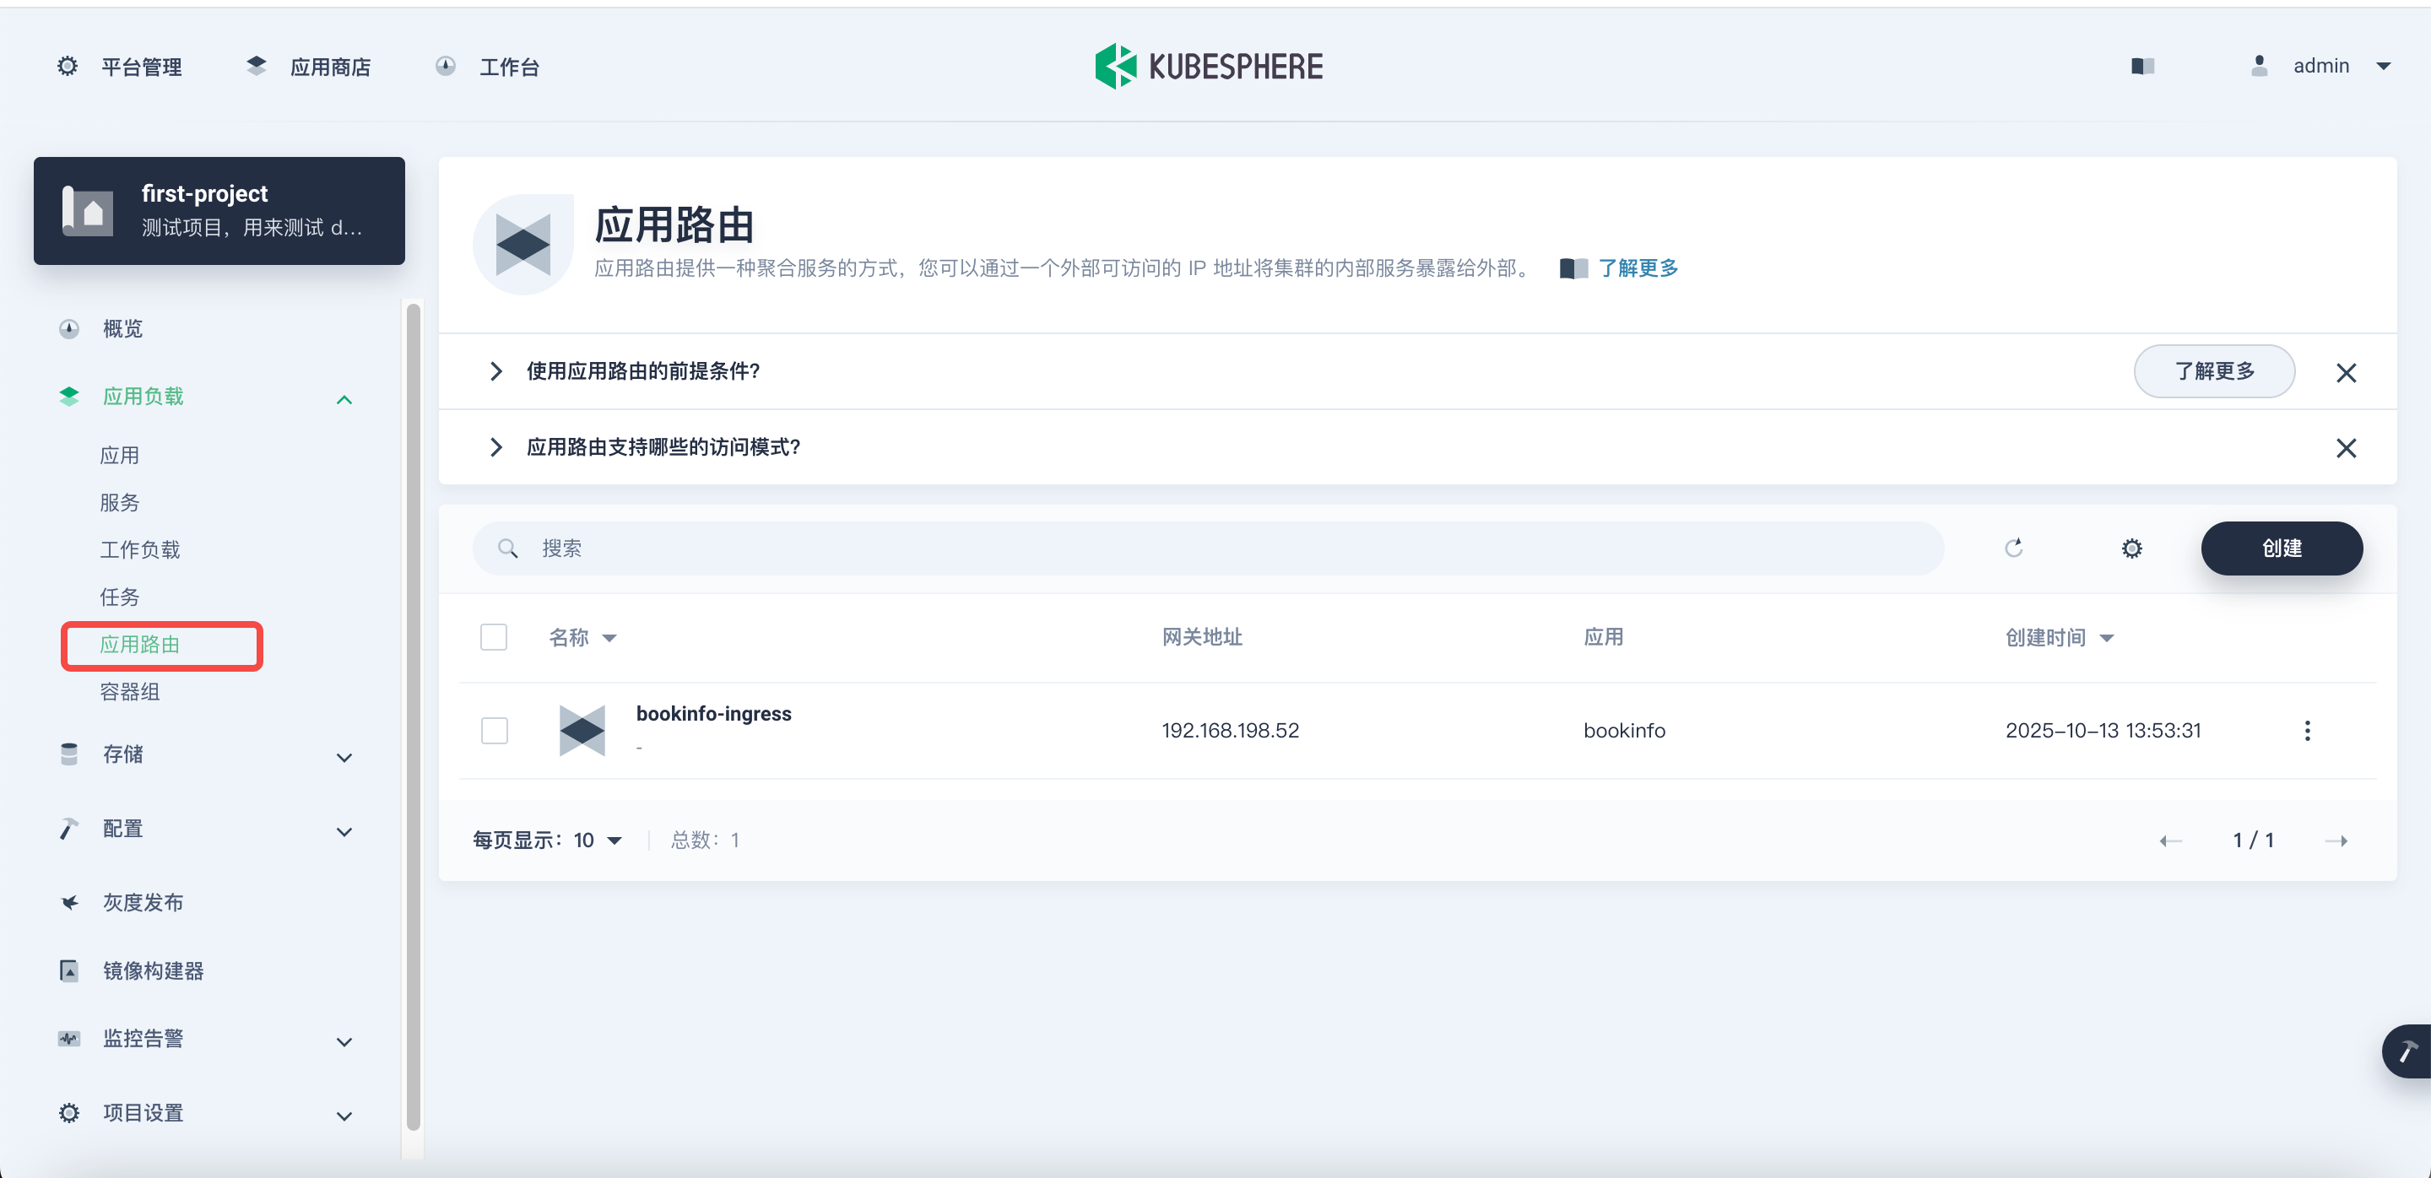
Task: Click the sidebar vertical scrollbar
Action: point(413,716)
